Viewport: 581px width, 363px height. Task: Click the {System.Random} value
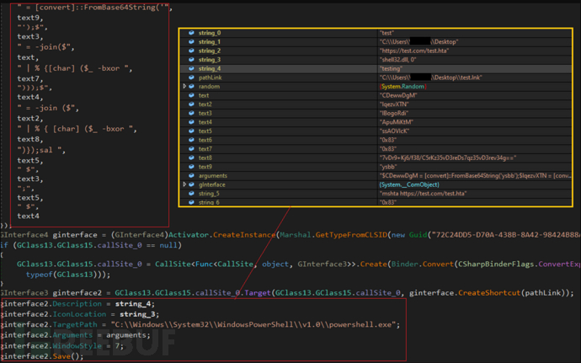pyautogui.click(x=402, y=87)
